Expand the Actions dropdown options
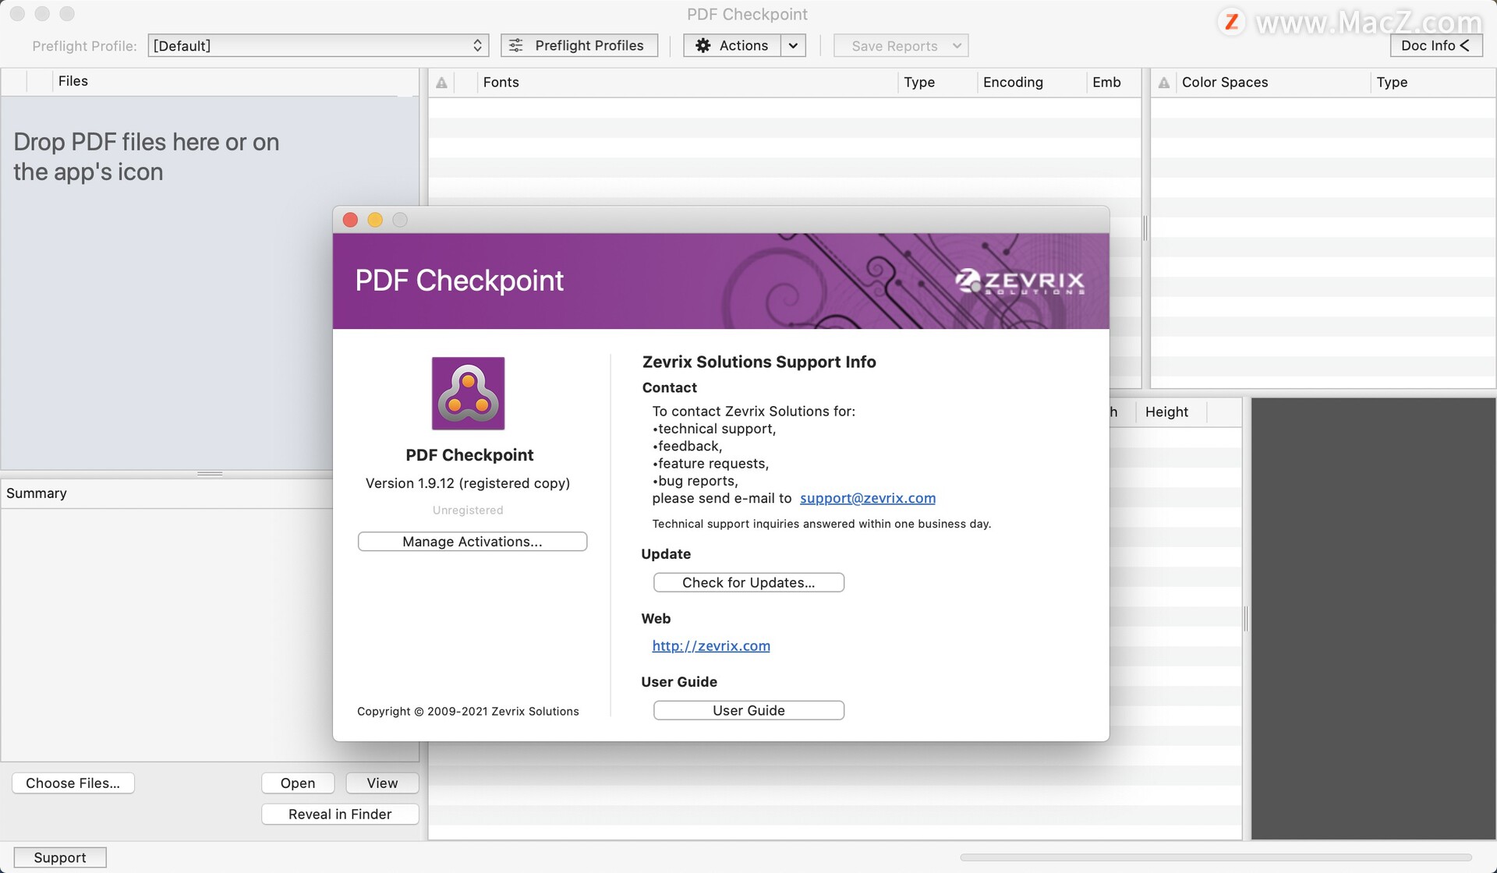 (792, 44)
